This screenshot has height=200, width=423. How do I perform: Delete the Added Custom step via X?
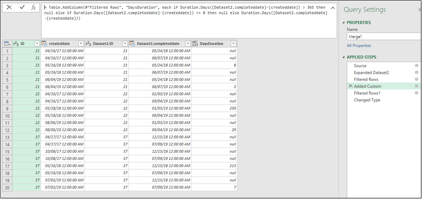(x=351, y=86)
